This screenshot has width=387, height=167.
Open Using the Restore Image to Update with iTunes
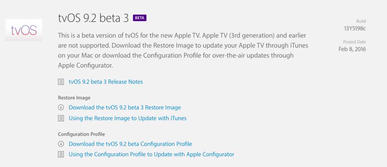tap(127, 118)
